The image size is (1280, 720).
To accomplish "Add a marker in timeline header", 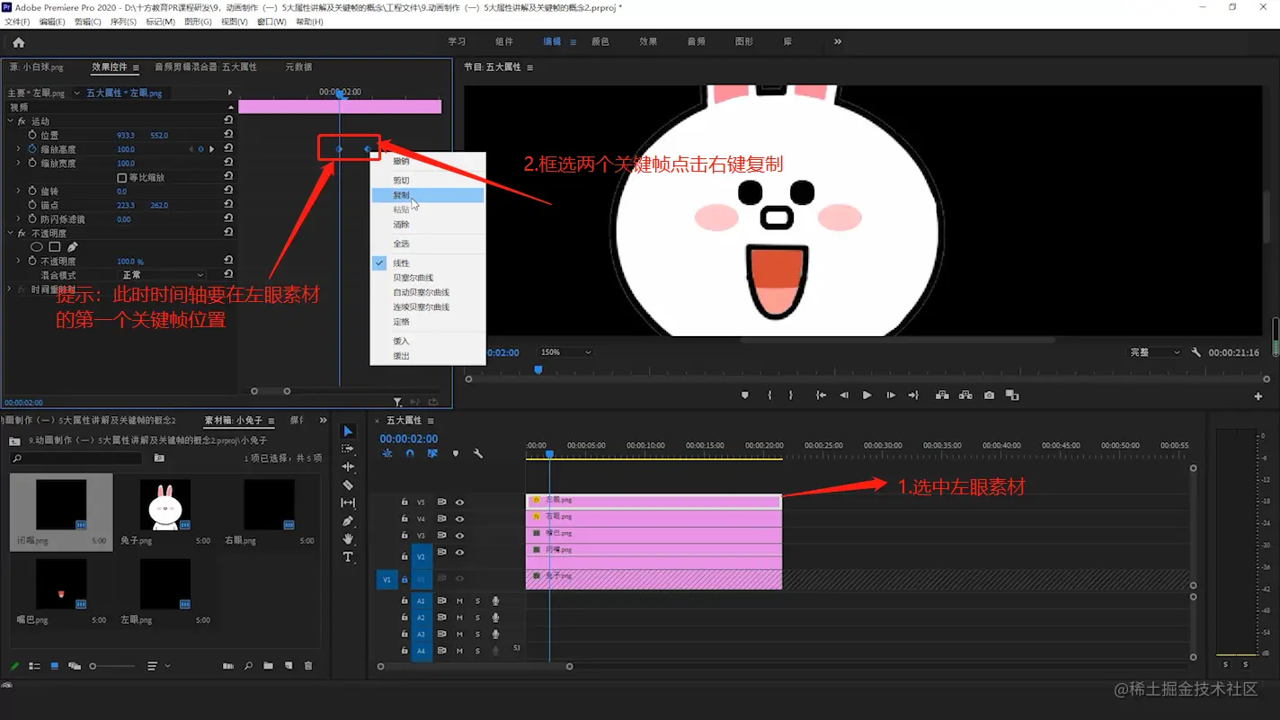I will click(456, 454).
